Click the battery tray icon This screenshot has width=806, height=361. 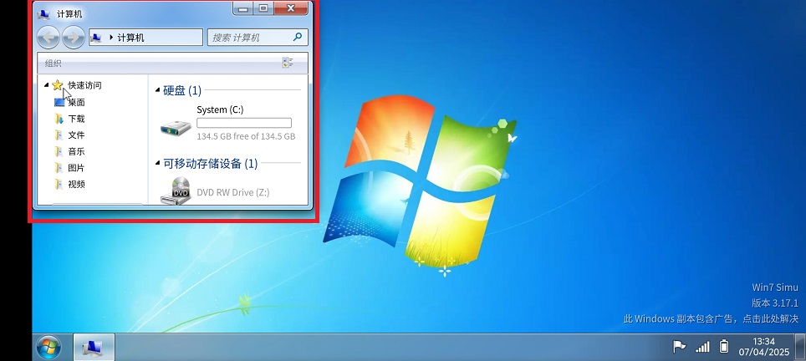pos(724,347)
